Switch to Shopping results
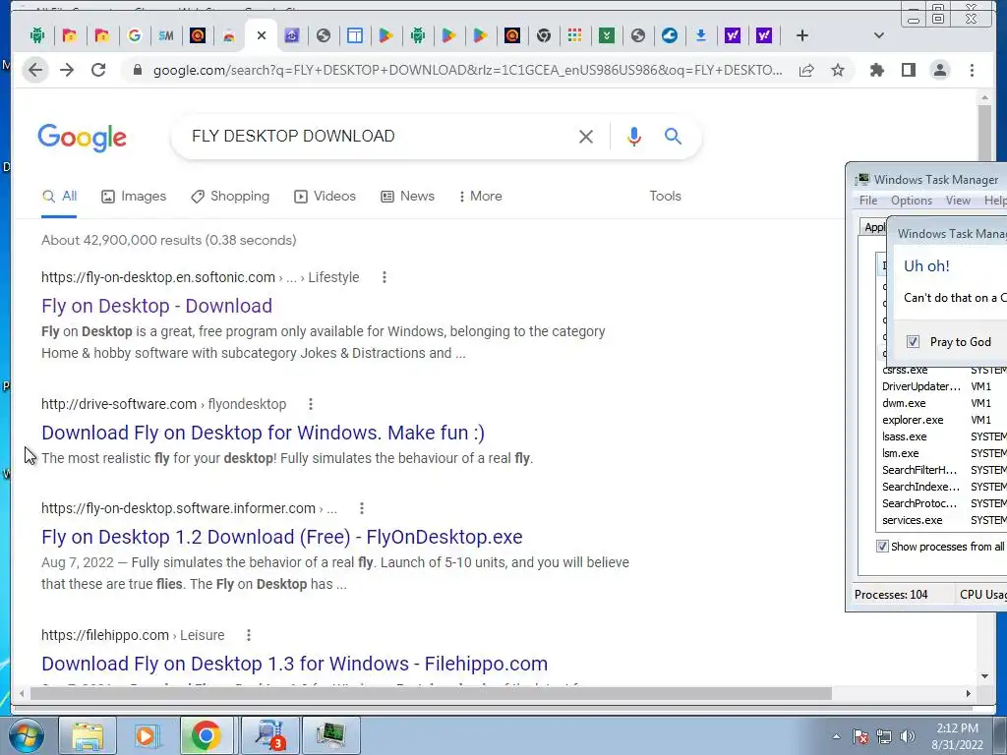 (230, 197)
